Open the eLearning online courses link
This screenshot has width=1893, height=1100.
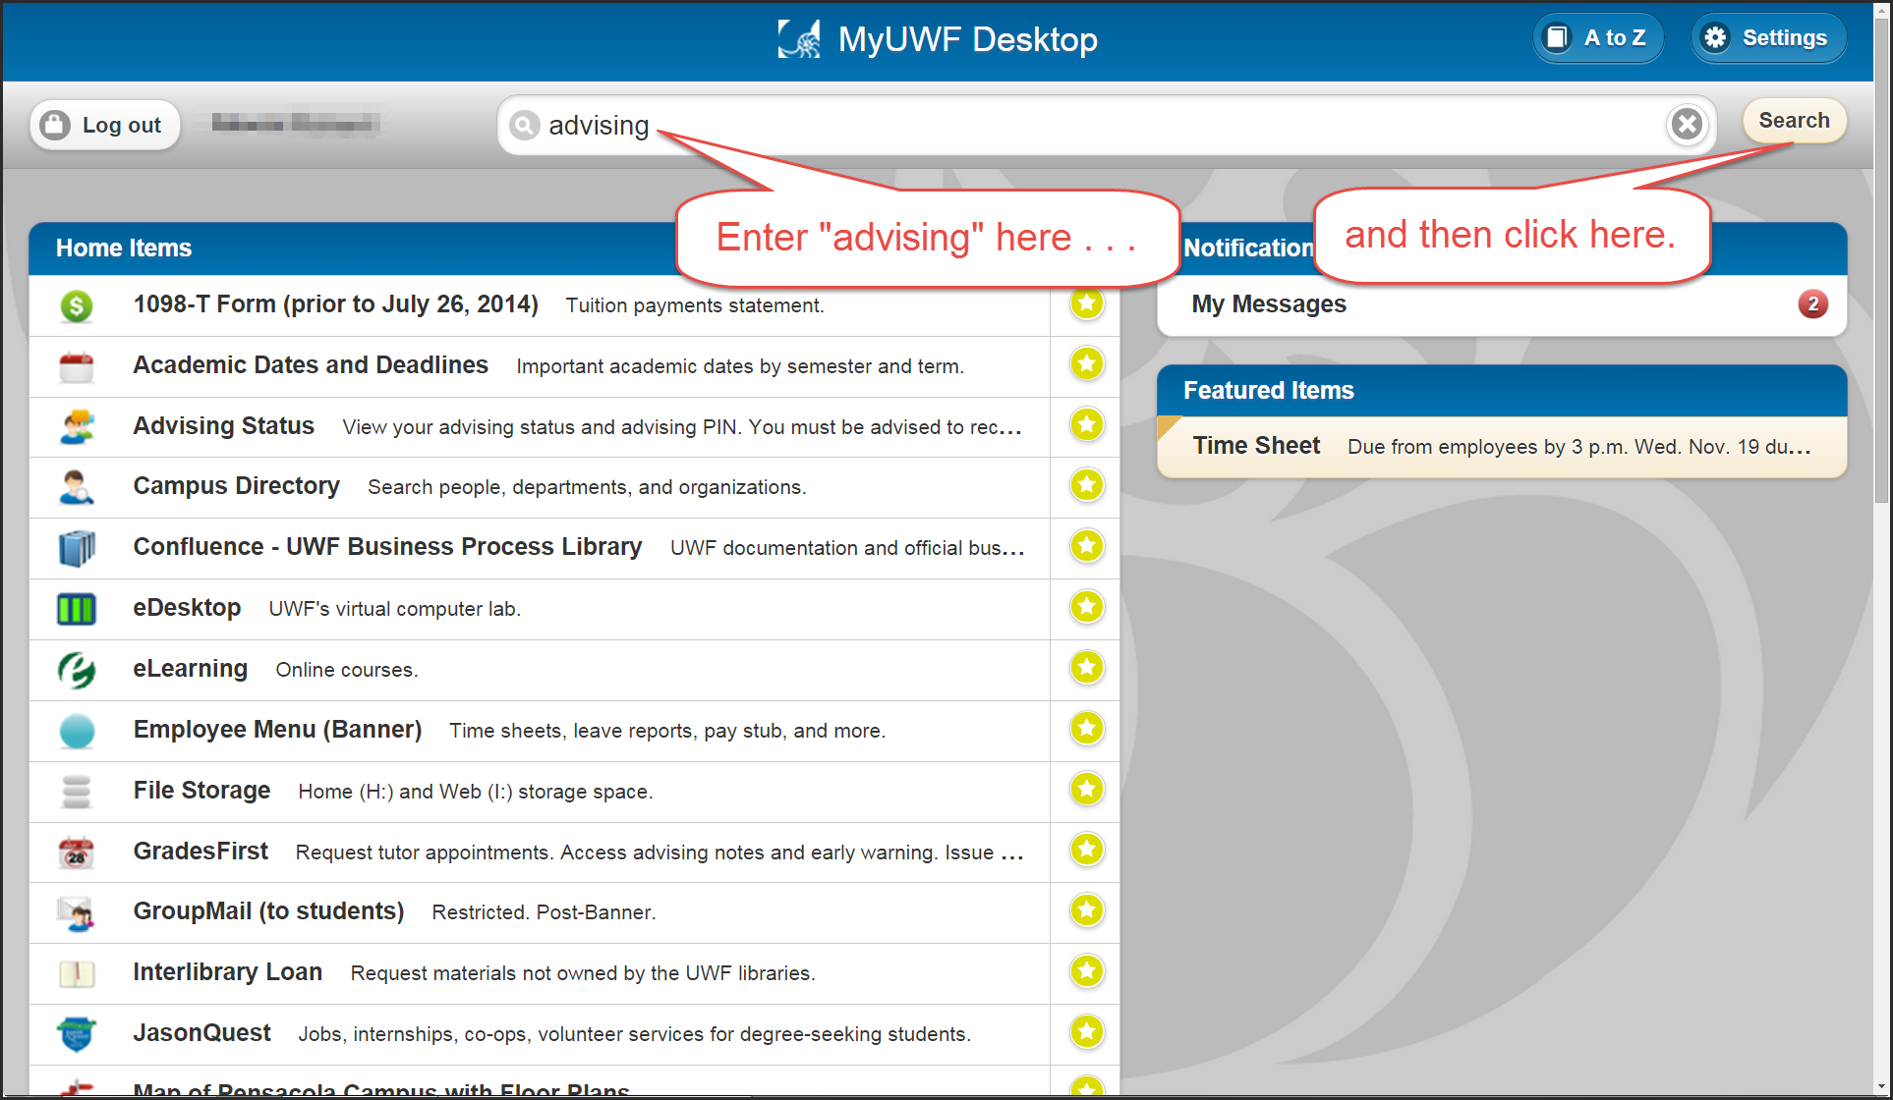[190, 669]
